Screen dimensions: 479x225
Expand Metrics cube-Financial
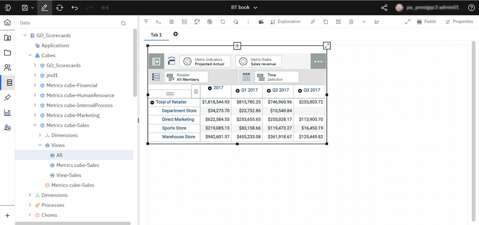[35, 85]
